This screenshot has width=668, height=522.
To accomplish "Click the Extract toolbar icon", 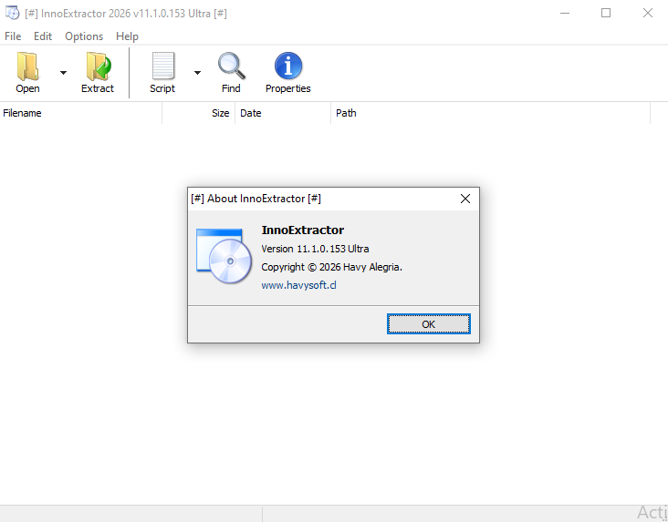I will point(98,67).
